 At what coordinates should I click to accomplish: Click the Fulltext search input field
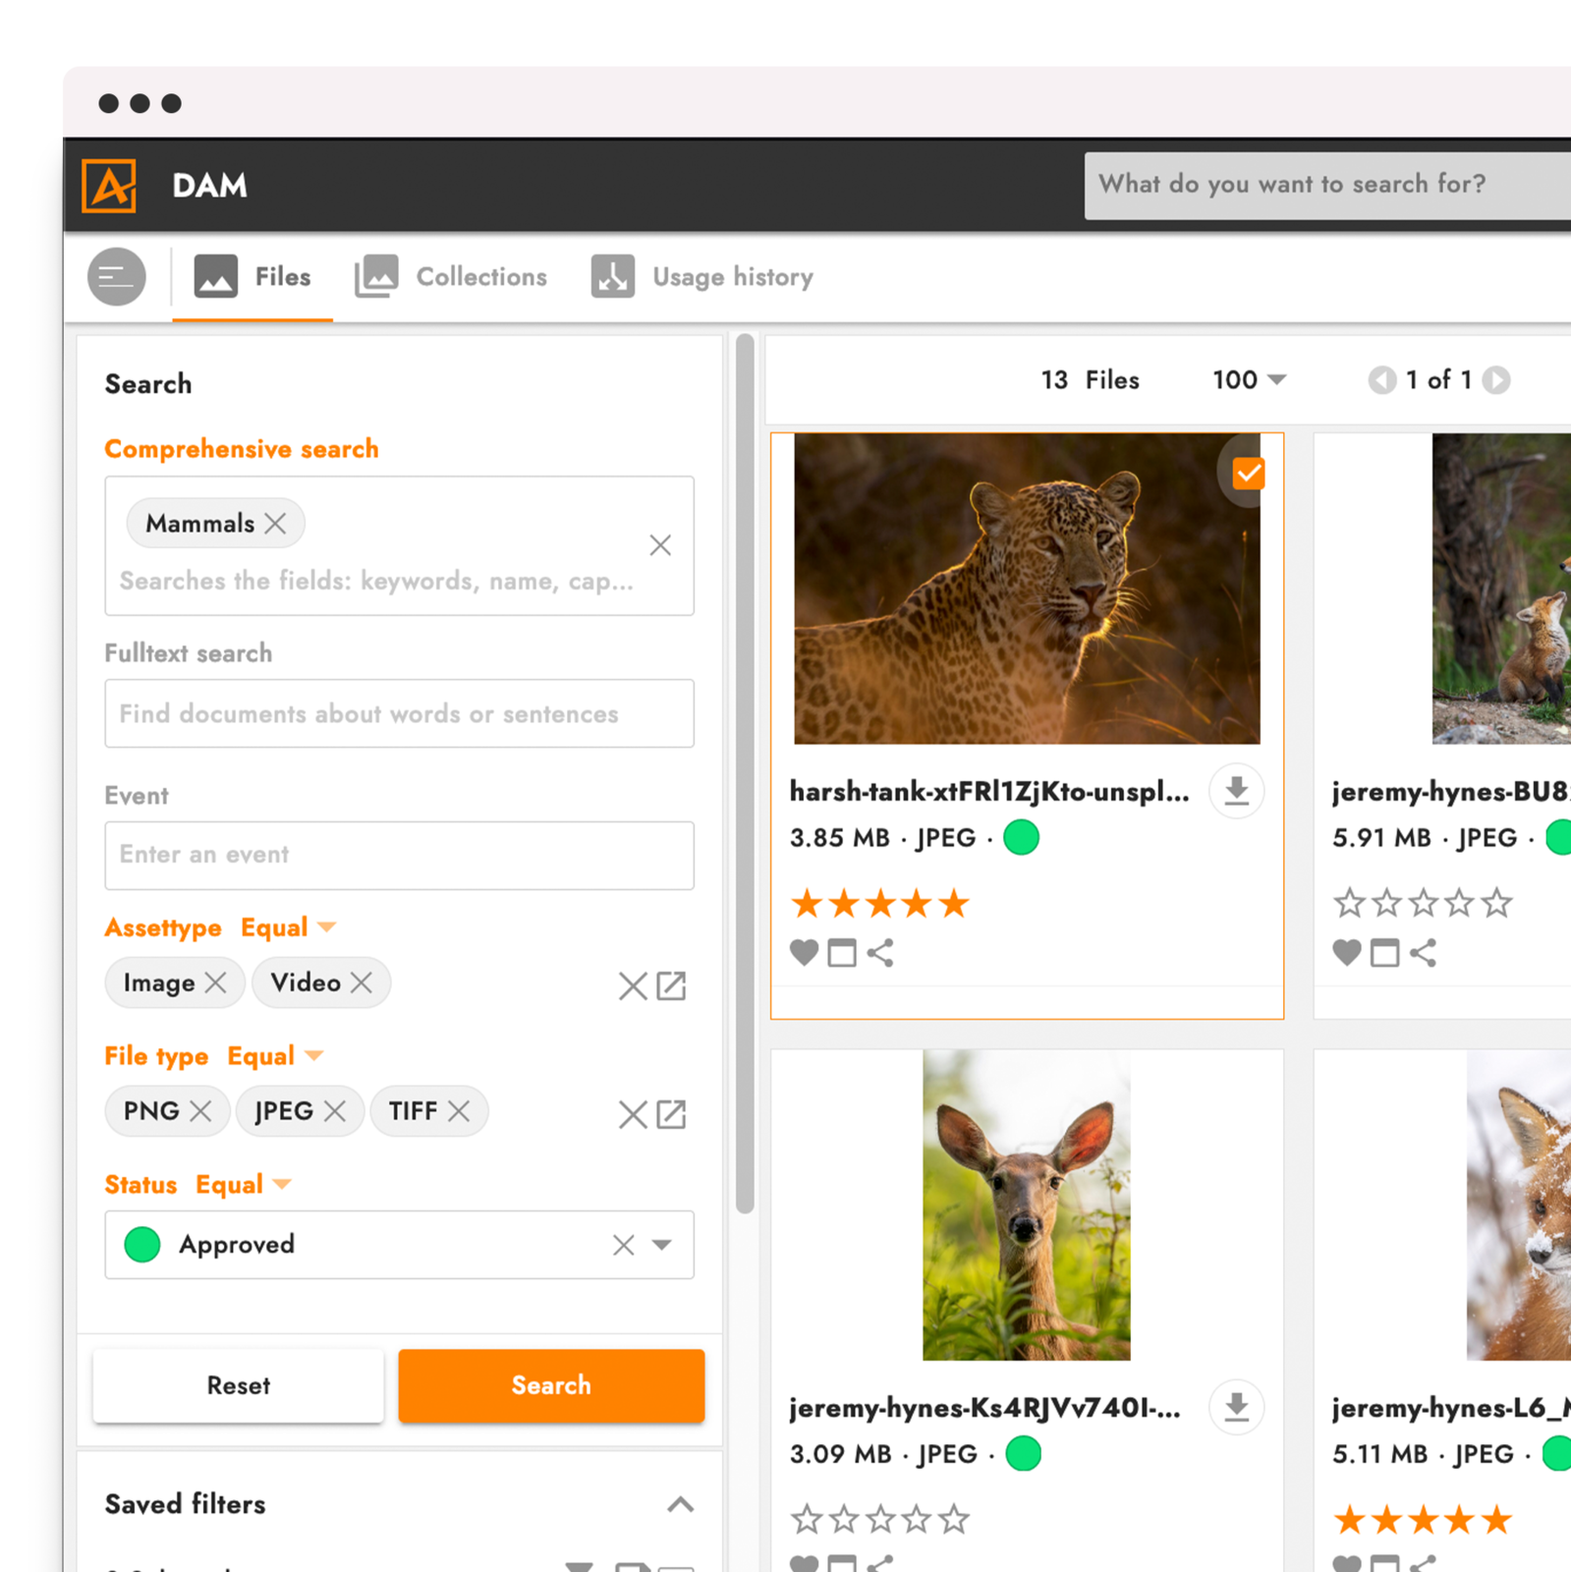point(399,713)
